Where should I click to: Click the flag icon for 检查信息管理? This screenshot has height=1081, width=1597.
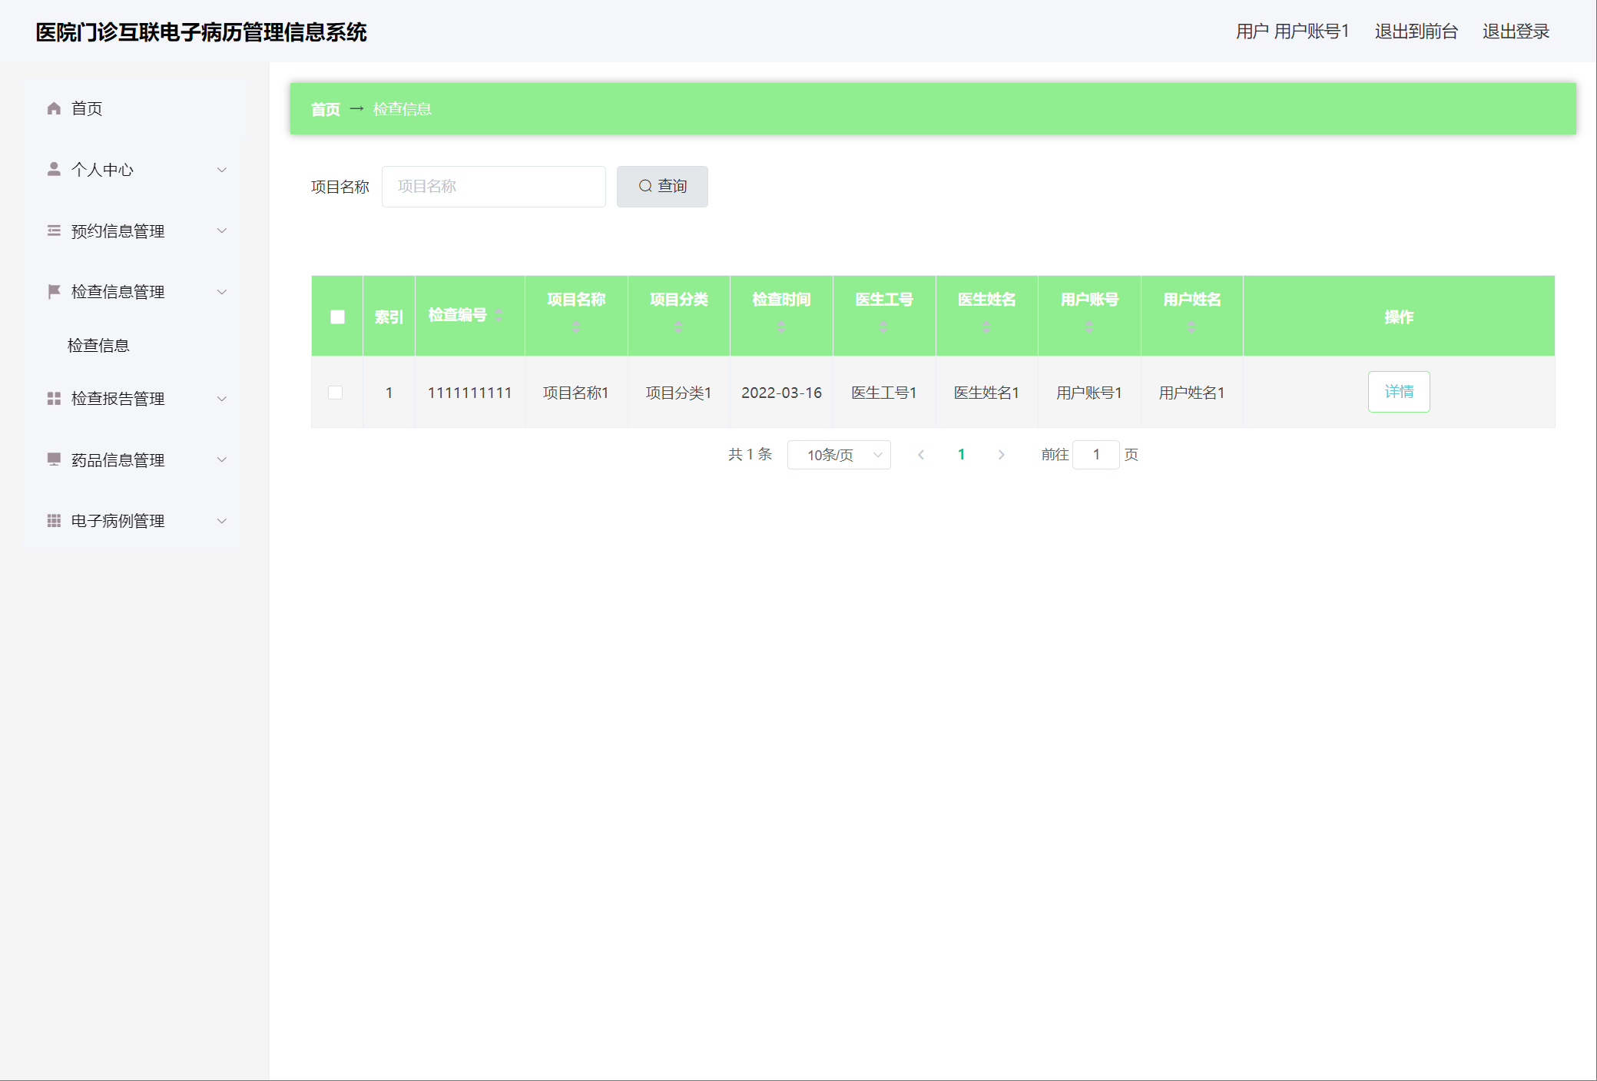click(54, 291)
